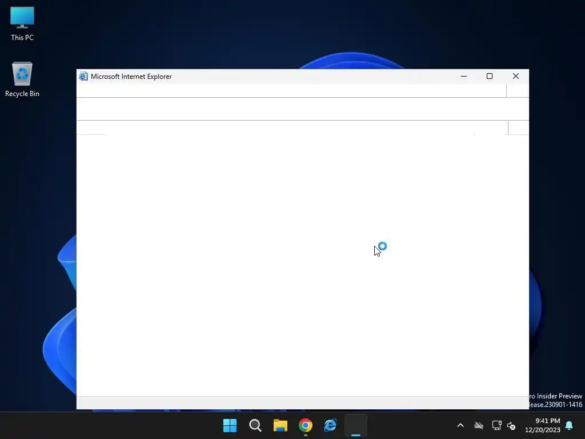This screenshot has width=585, height=439.
Task: Open the clock showing 9:41 PM
Action: [543, 425]
